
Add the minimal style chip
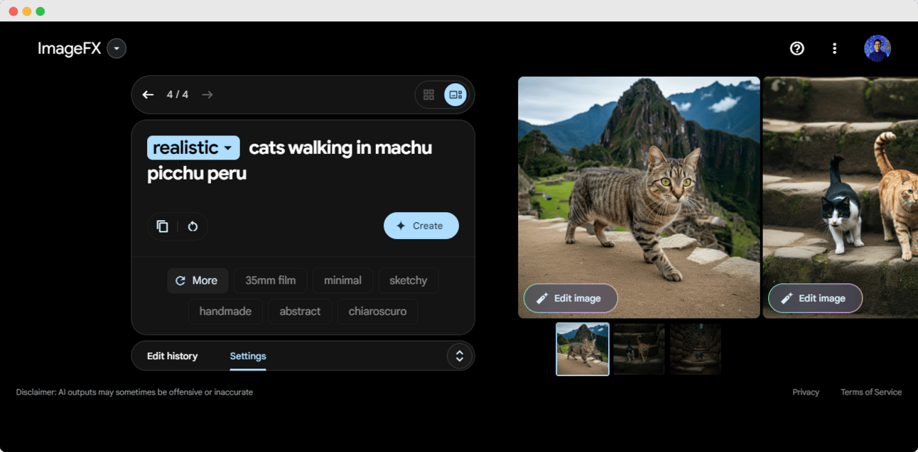[342, 280]
